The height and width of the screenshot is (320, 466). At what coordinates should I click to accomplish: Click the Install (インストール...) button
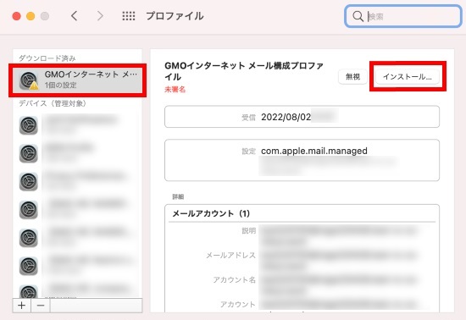click(408, 77)
